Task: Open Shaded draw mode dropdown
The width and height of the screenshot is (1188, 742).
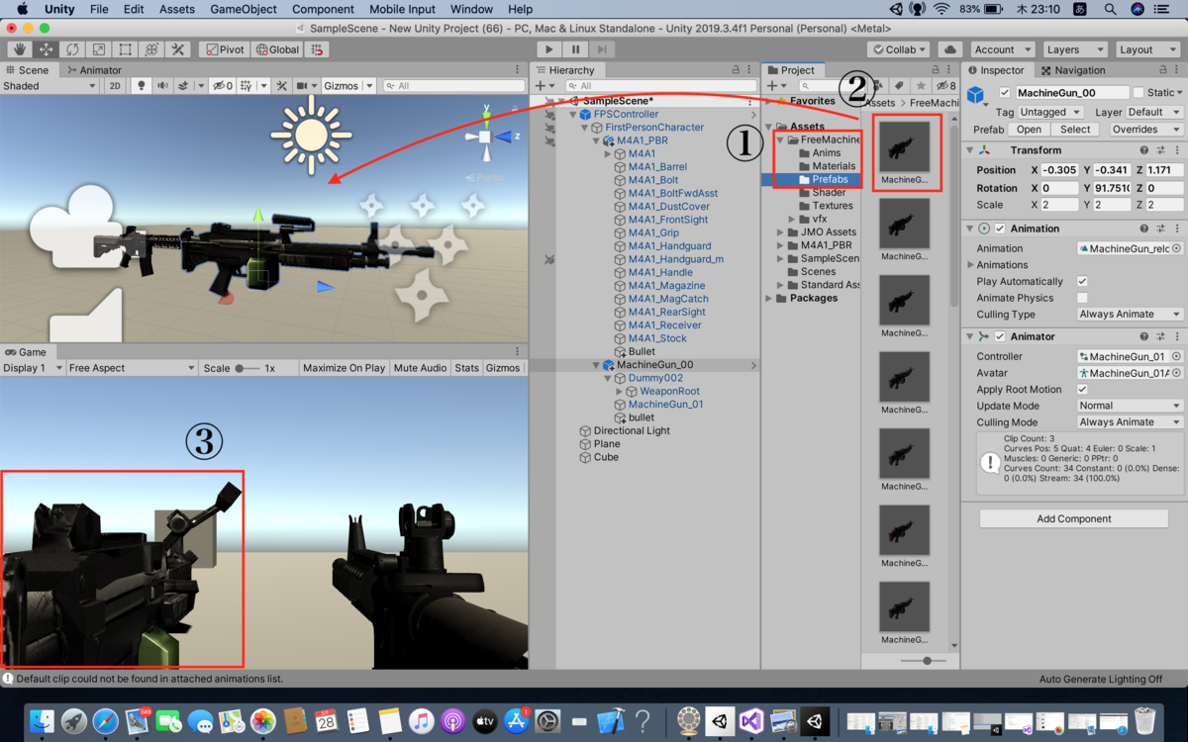Action: point(49,86)
